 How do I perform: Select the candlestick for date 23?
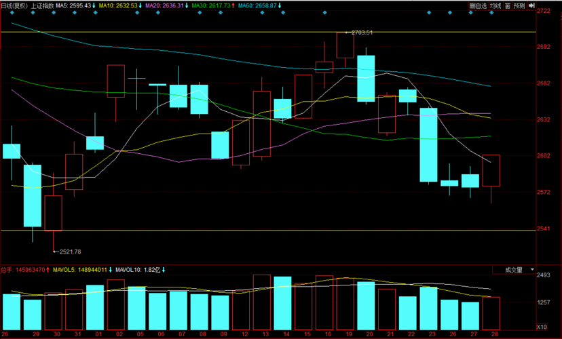click(x=428, y=144)
